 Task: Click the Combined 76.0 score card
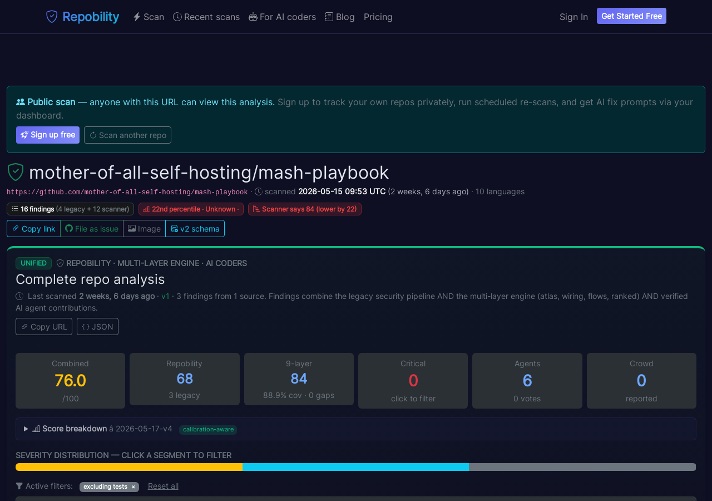(70, 381)
